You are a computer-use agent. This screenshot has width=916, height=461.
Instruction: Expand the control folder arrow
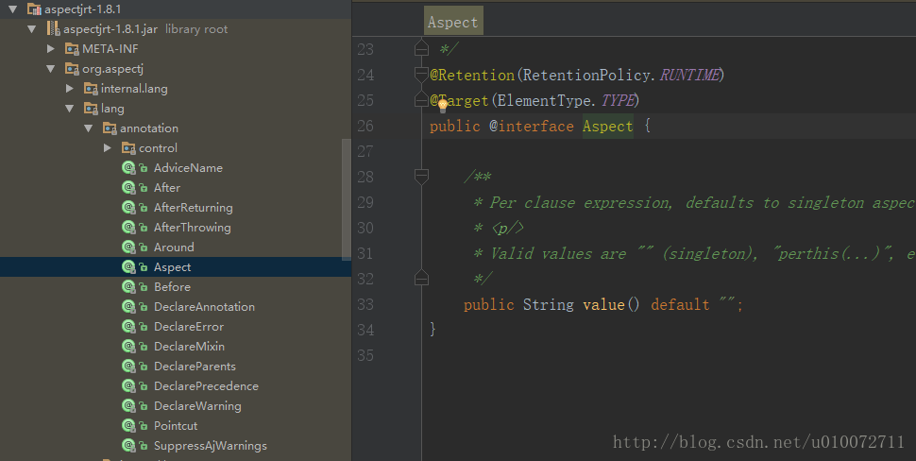point(107,147)
